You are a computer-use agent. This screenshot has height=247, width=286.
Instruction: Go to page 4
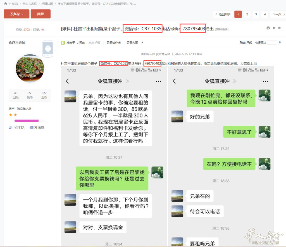(265, 14)
